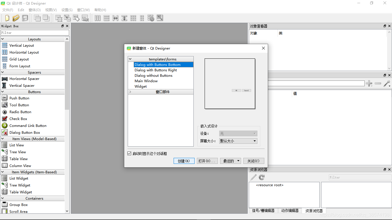
Task: Click the Break Layout toolbar icon
Action: [x=151, y=18]
